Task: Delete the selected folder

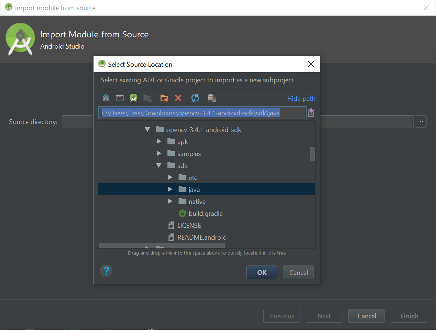Action: coord(177,98)
